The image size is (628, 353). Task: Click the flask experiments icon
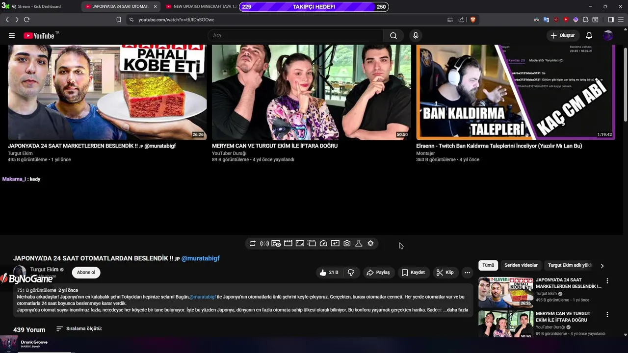(x=359, y=243)
